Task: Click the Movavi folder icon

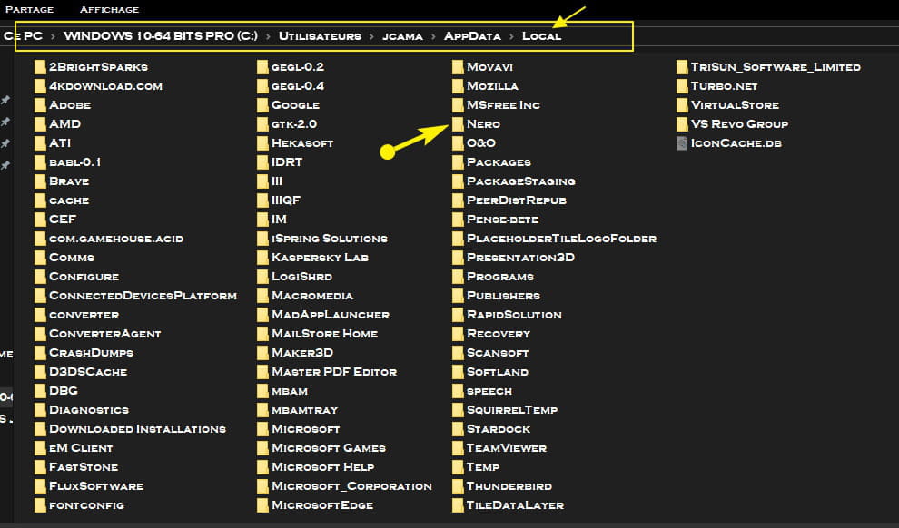Action: tap(458, 67)
